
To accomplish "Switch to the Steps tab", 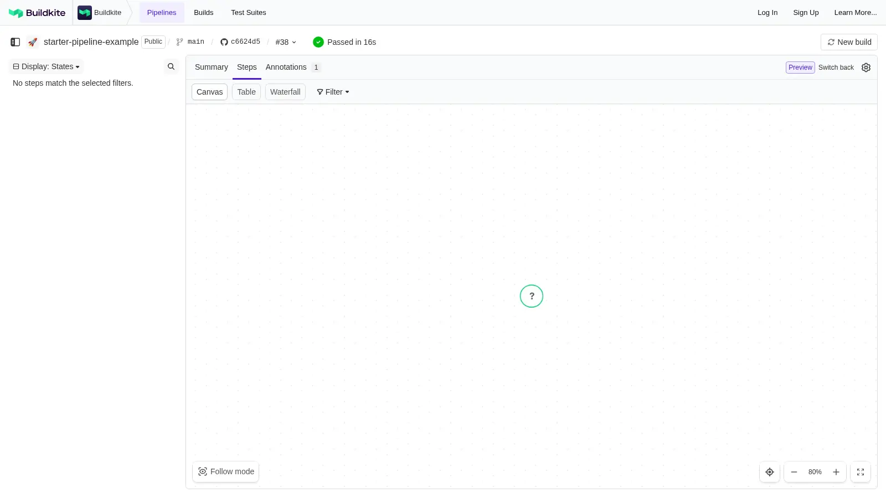I will click(247, 67).
